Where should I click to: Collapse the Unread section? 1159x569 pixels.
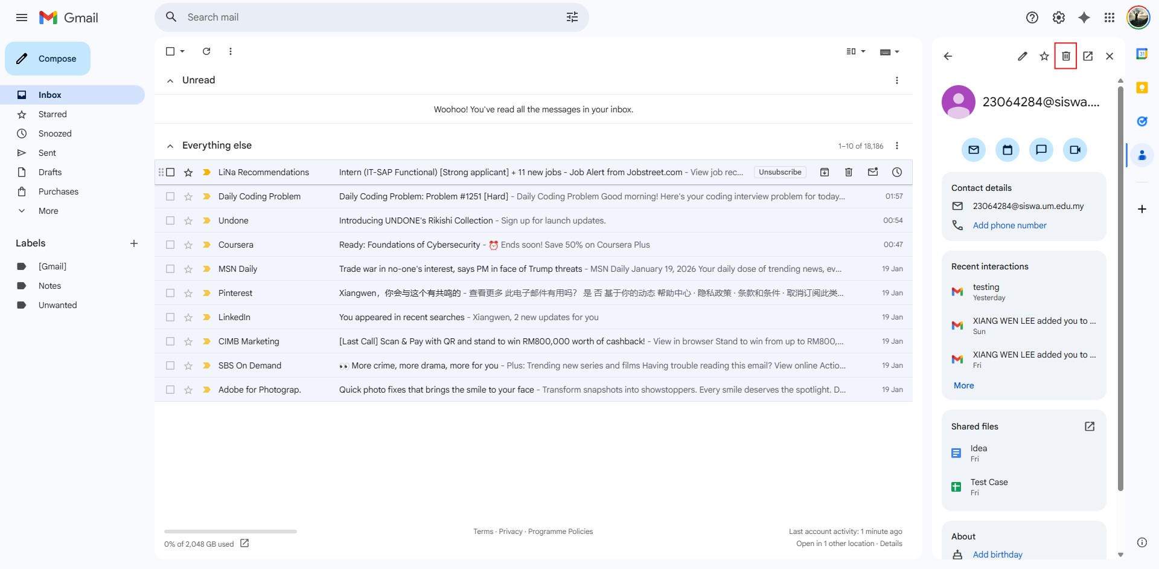(170, 80)
